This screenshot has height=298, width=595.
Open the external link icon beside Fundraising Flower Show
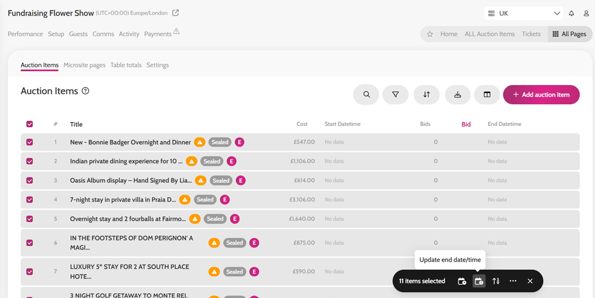point(175,13)
